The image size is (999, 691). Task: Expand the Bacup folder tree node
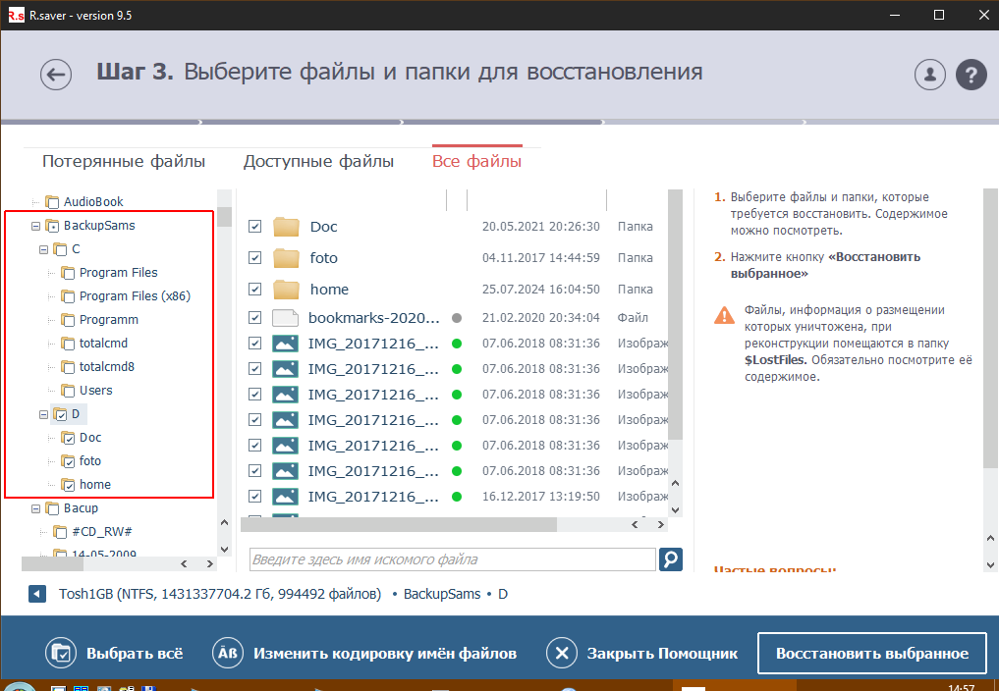pos(36,508)
